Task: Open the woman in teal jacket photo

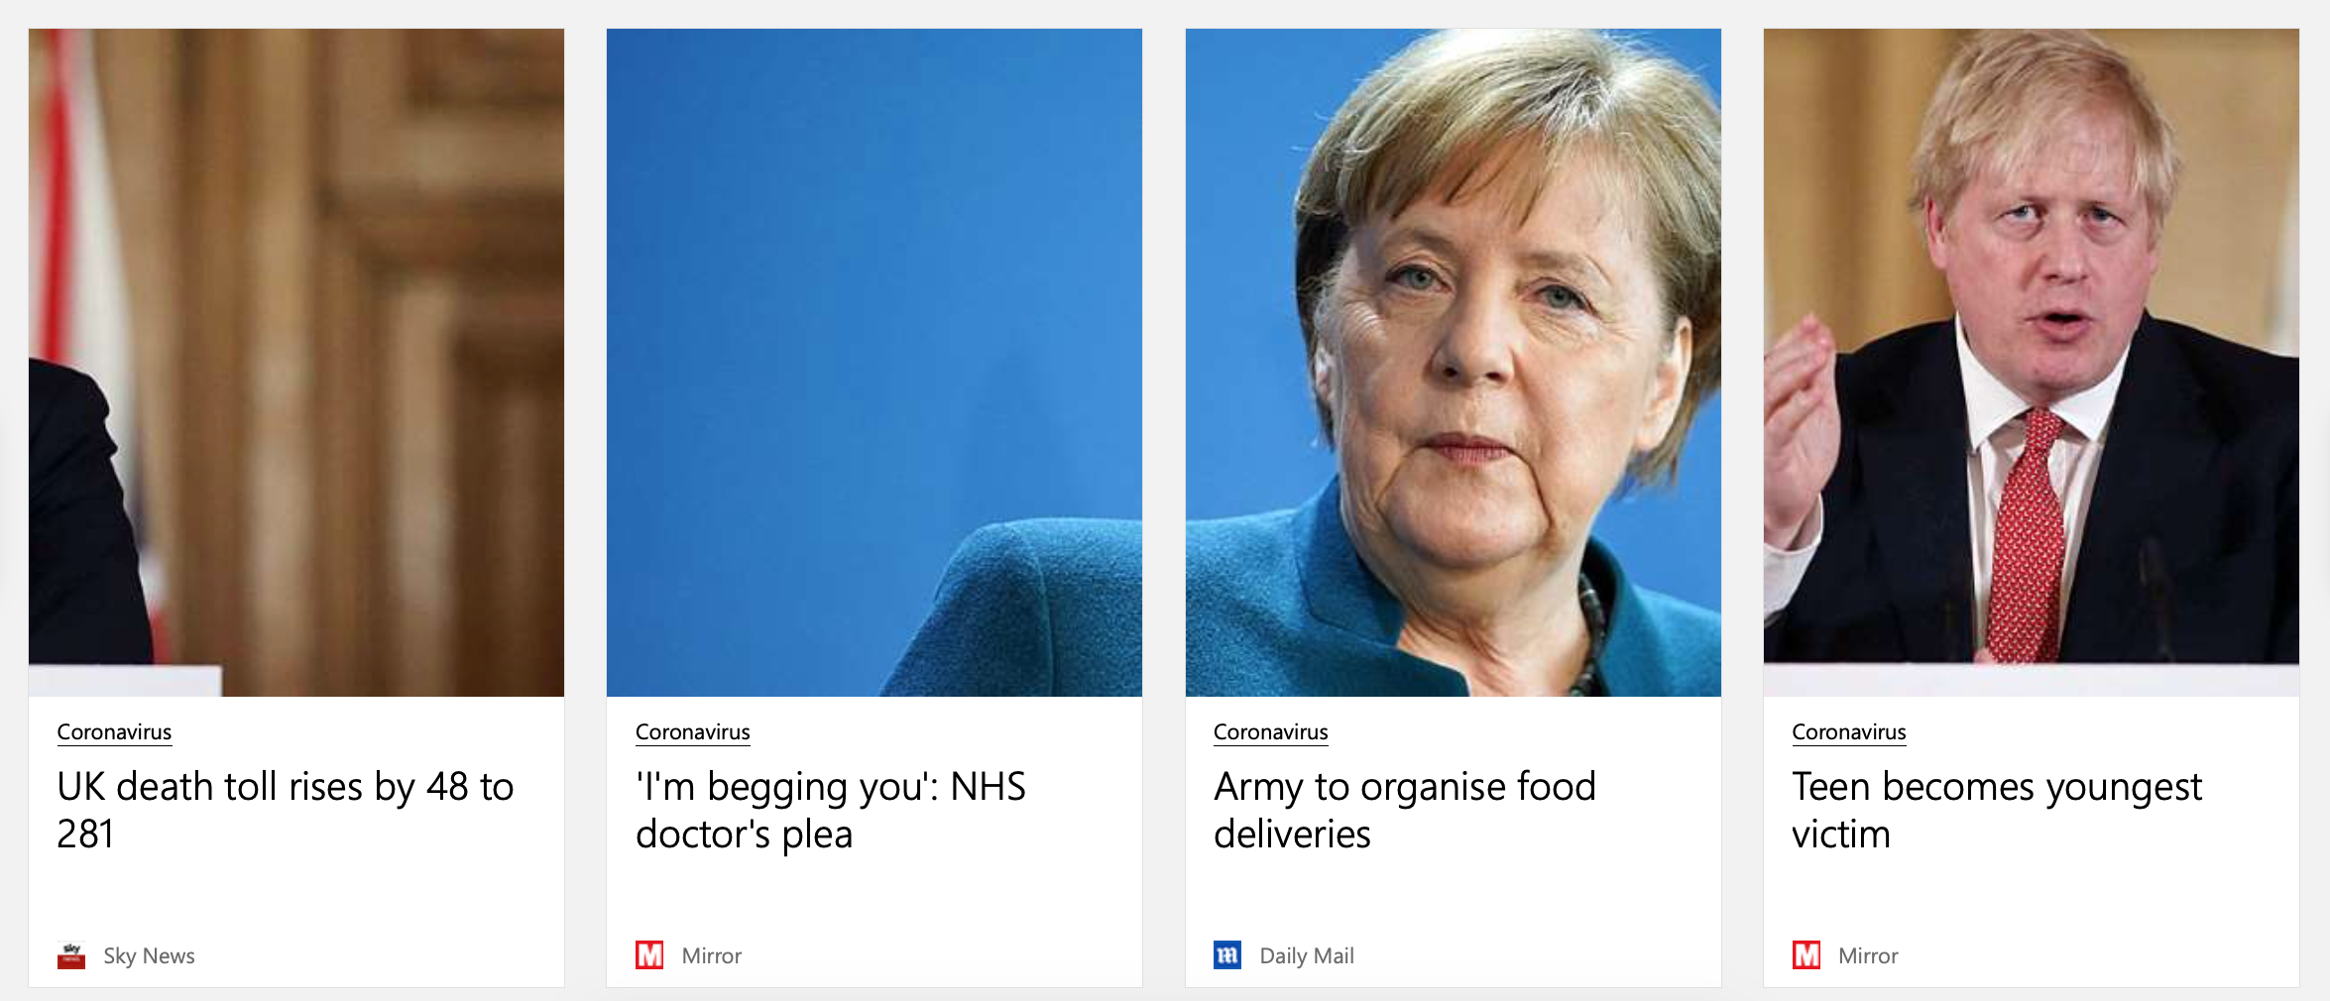Action: tap(1454, 363)
